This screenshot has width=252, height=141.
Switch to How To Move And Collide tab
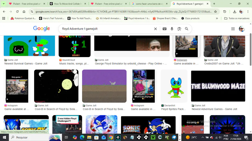[68, 4]
